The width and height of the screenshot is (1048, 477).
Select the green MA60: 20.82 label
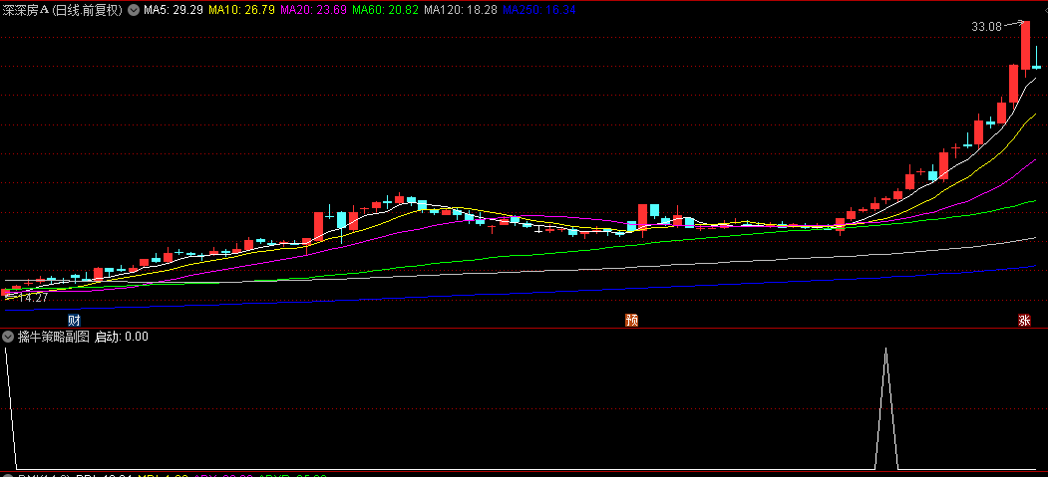(386, 10)
